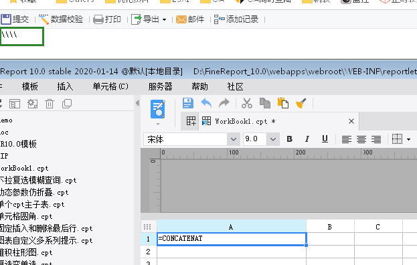Click the undo arrow icon
Viewport: 417px width, 265px height.
coord(206,103)
